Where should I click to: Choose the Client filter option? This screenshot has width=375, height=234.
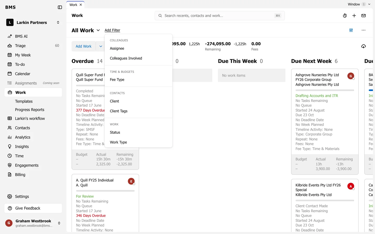point(139,101)
